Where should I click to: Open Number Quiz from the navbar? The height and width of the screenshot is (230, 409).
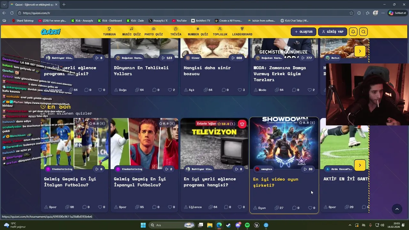[x=198, y=32]
